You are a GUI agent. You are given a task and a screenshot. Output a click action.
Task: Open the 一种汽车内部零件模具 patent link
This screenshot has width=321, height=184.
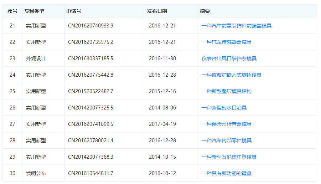point(227,140)
